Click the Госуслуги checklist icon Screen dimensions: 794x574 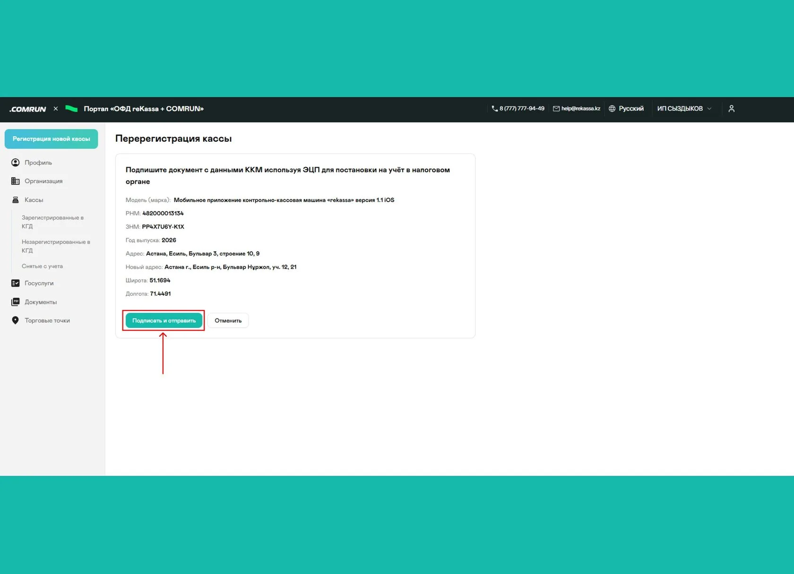coord(16,283)
